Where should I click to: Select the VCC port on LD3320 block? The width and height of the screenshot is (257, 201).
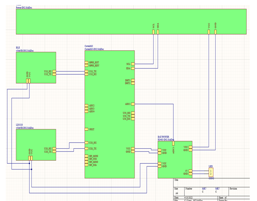click(31, 158)
